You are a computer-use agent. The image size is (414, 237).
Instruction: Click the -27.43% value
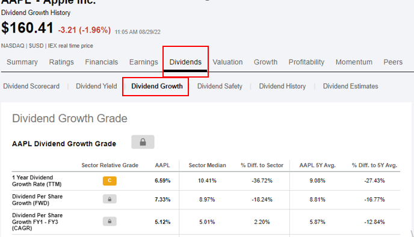point(374,181)
